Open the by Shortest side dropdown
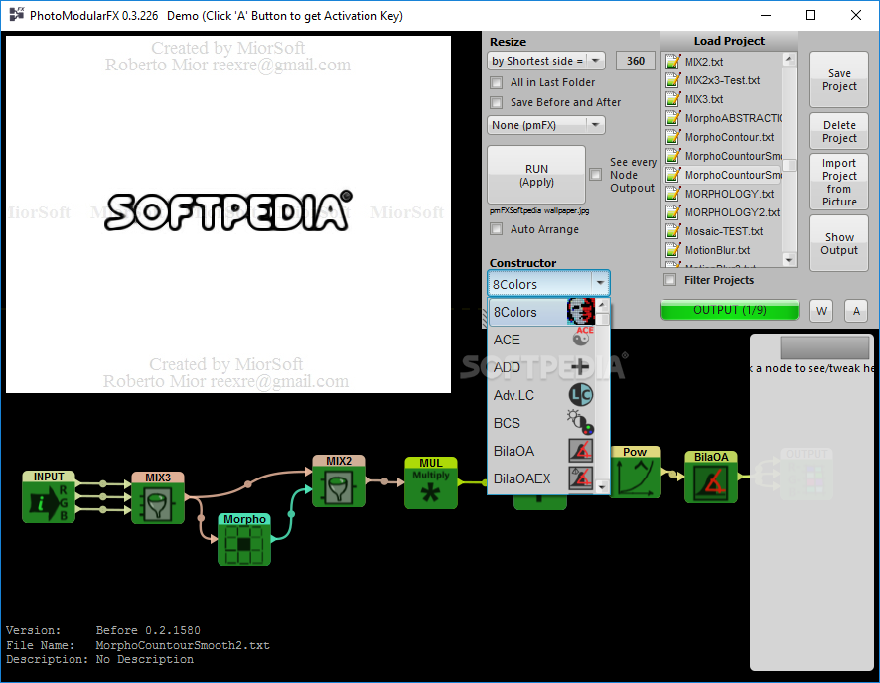Viewport: 880px width, 683px height. (x=545, y=61)
